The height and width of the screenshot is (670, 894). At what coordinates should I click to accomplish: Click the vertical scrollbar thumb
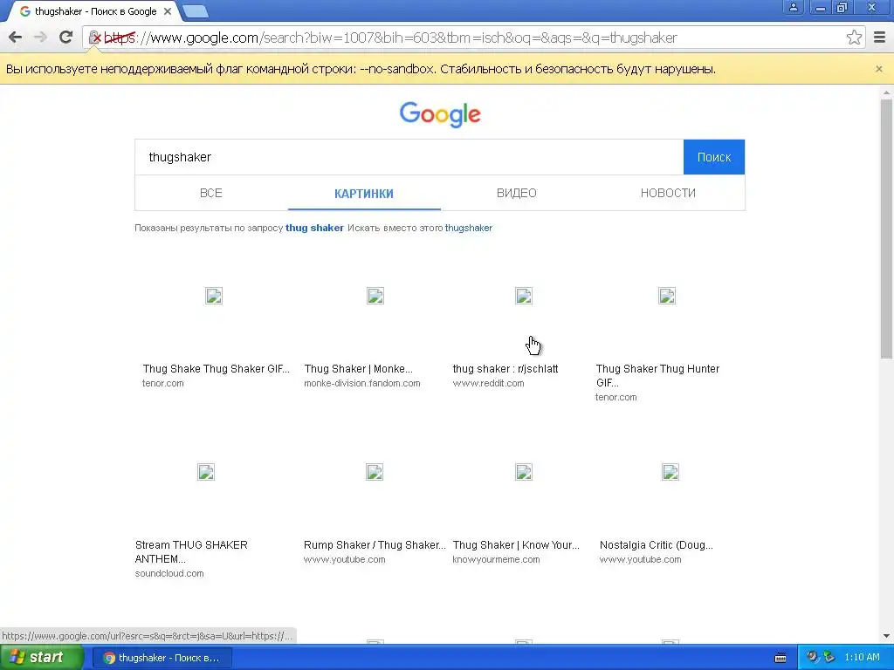[886, 229]
